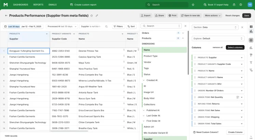This screenshot has width=255, height=140.
Task: Click the Select columns button
Action: [235, 47]
